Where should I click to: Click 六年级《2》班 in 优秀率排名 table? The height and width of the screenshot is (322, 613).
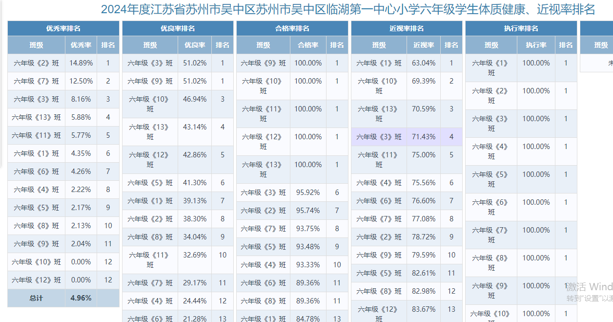pos(37,63)
